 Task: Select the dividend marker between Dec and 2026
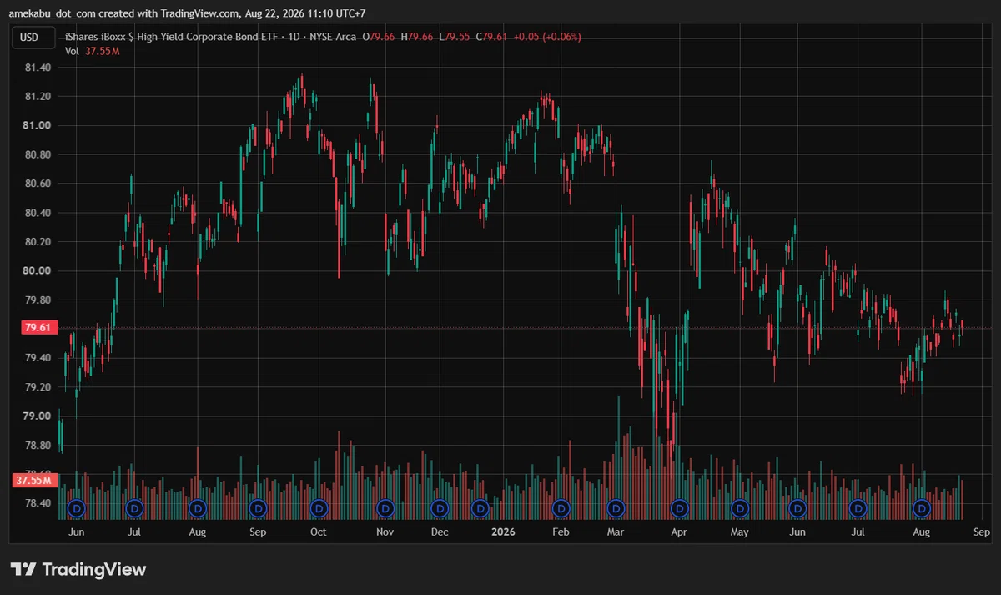pos(480,507)
